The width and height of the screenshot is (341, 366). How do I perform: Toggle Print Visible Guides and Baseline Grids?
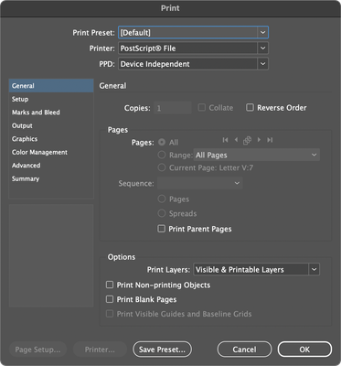[x=110, y=314]
